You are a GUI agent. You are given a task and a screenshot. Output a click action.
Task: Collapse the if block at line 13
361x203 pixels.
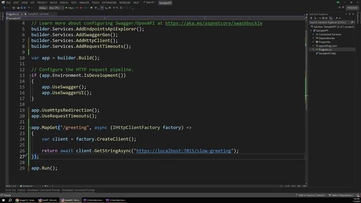(30, 75)
